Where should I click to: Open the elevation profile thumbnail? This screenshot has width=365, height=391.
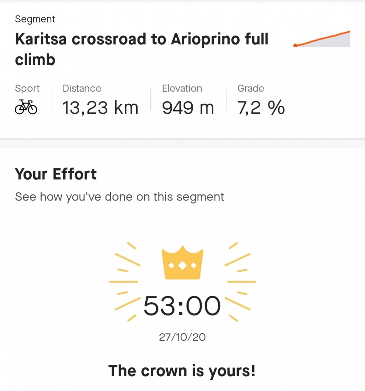click(322, 39)
